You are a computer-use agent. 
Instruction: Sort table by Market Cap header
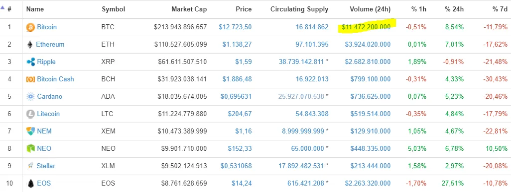pyautogui.click(x=189, y=9)
